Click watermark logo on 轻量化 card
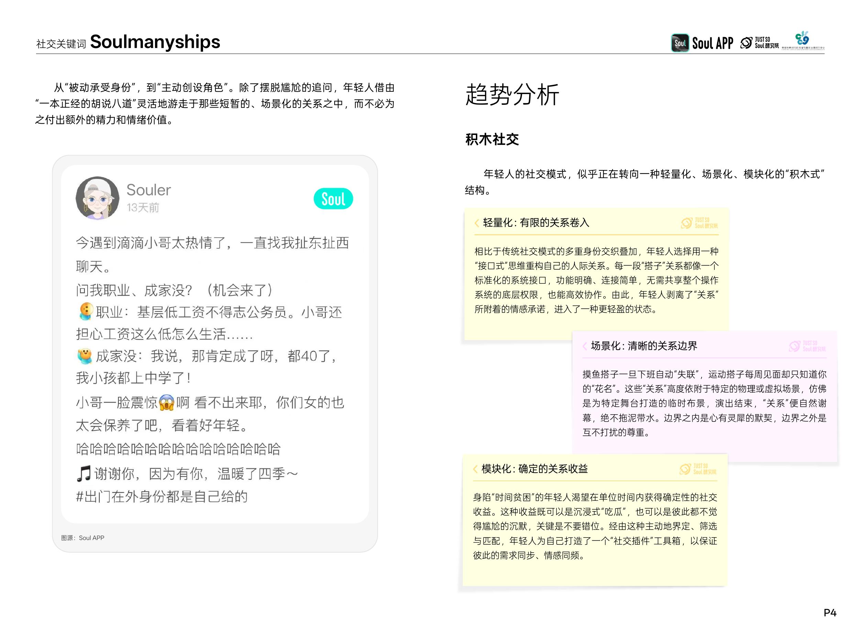 pos(699,223)
